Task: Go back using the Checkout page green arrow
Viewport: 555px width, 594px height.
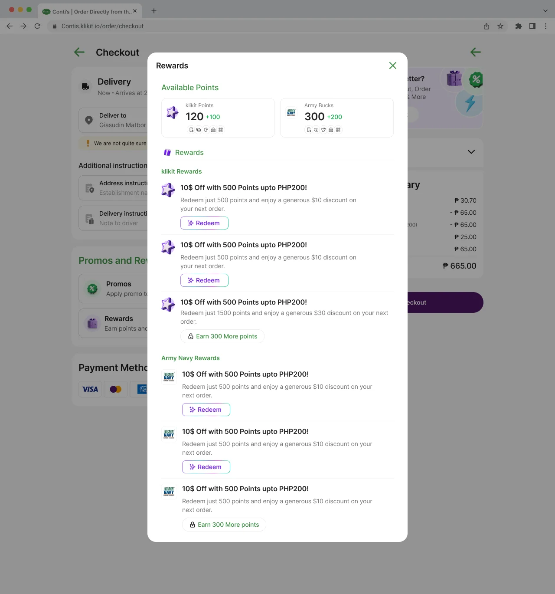Action: click(x=79, y=53)
